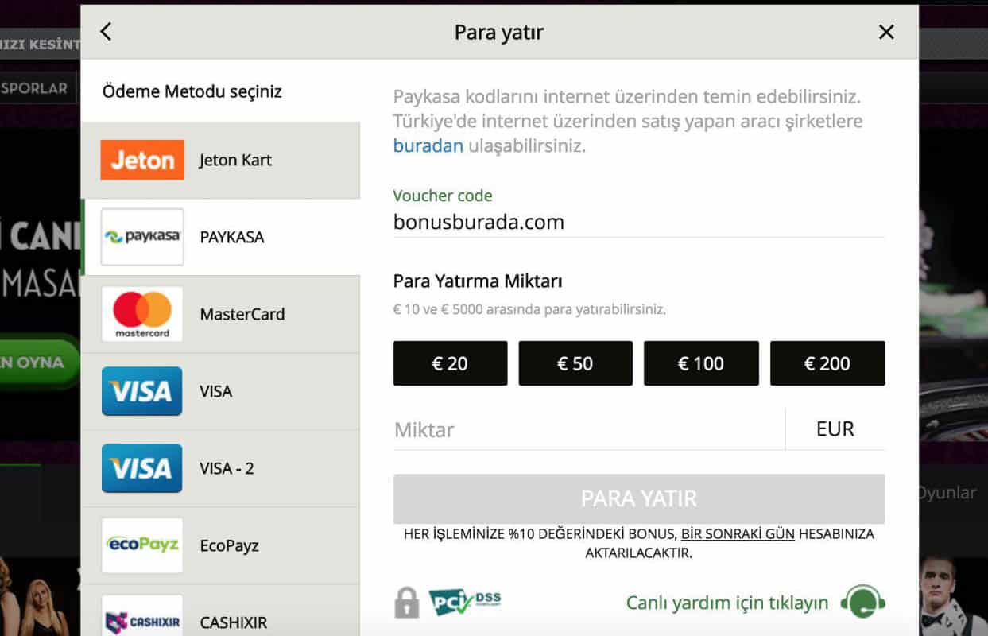Click the padlock security icon
This screenshot has height=636, width=988.
406,603
